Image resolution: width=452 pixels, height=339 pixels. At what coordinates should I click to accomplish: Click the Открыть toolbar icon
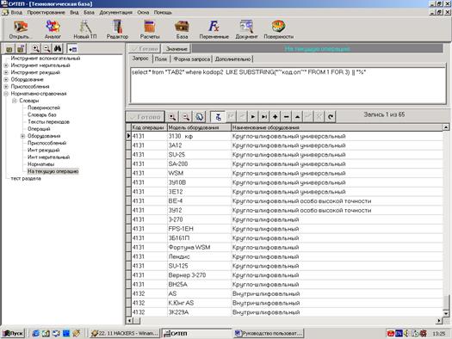tap(20, 29)
